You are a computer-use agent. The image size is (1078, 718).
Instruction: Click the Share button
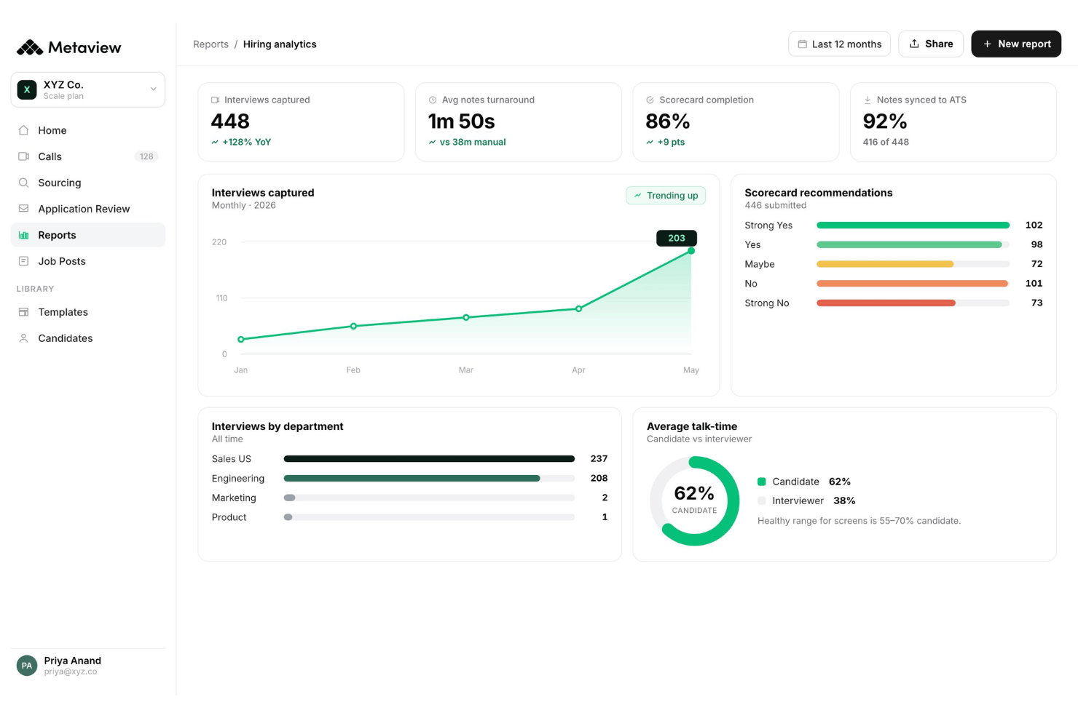tap(931, 44)
